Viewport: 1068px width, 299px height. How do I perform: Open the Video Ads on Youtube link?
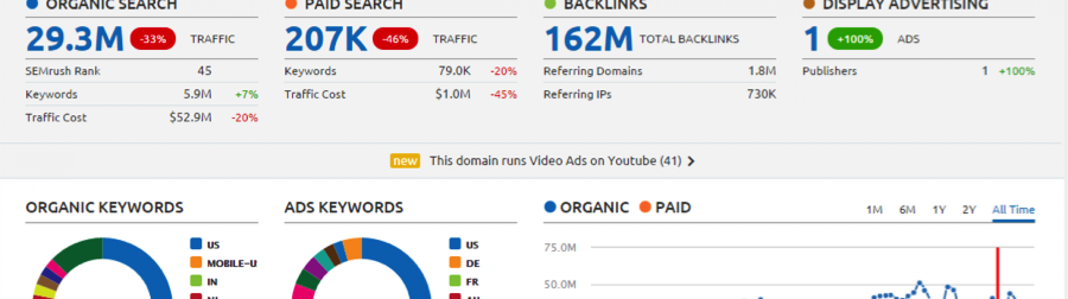[555, 161]
